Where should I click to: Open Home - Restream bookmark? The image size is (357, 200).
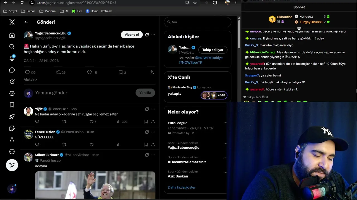99,11
